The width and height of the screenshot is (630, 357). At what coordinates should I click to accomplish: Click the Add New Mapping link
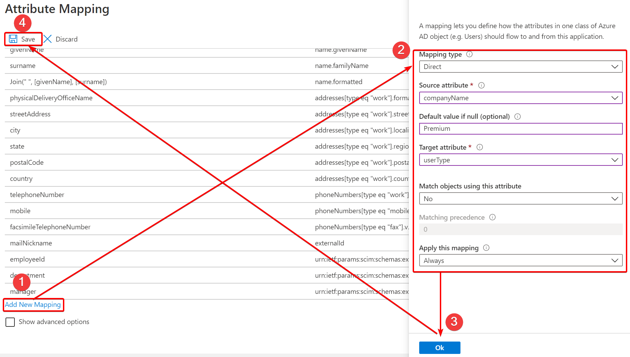click(33, 304)
